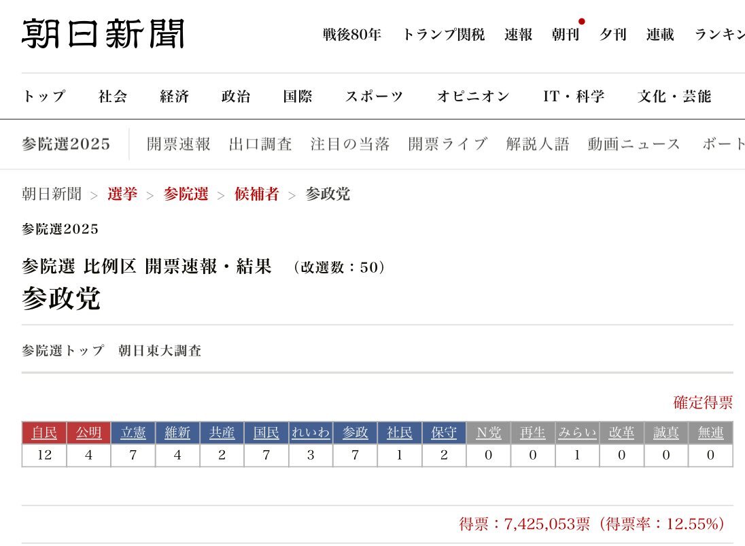Open the 自民 party column header
The height and width of the screenshot is (546, 745).
tap(44, 432)
